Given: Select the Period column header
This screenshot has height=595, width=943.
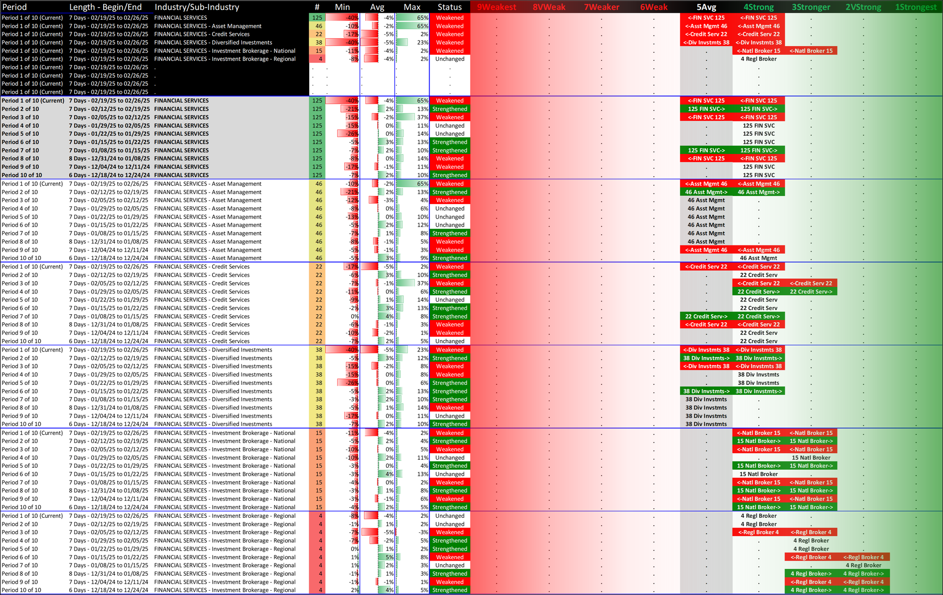Looking at the screenshot, I should [x=15, y=7].
